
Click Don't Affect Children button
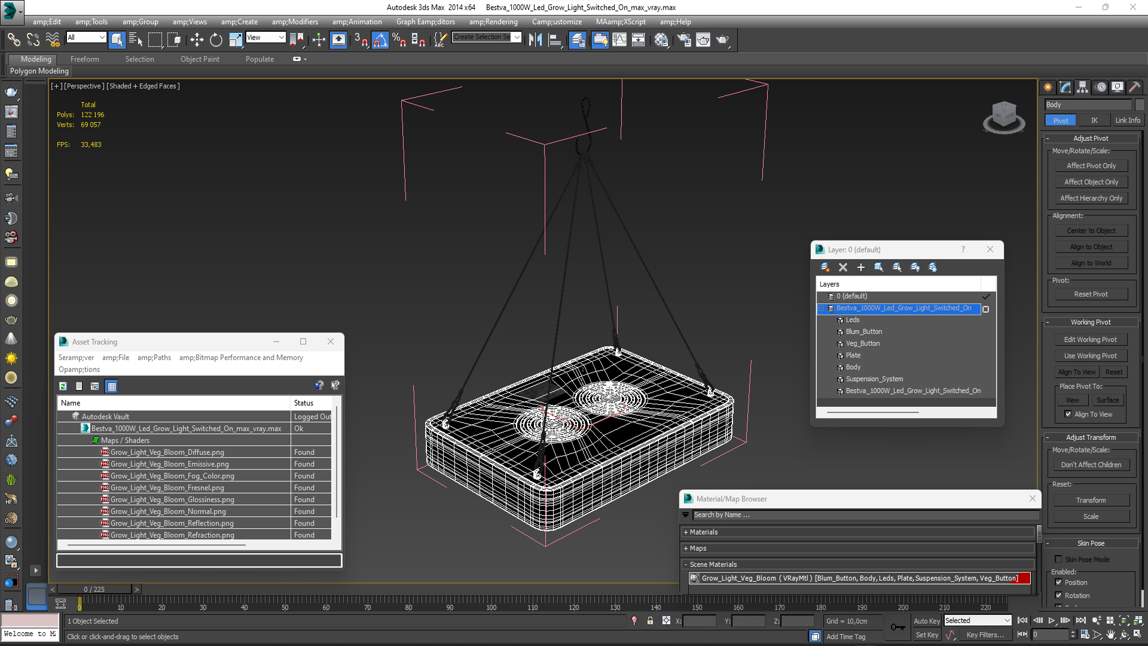[x=1091, y=465]
